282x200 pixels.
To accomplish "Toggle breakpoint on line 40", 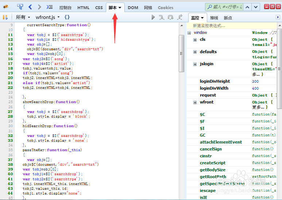I will (10, 174).
